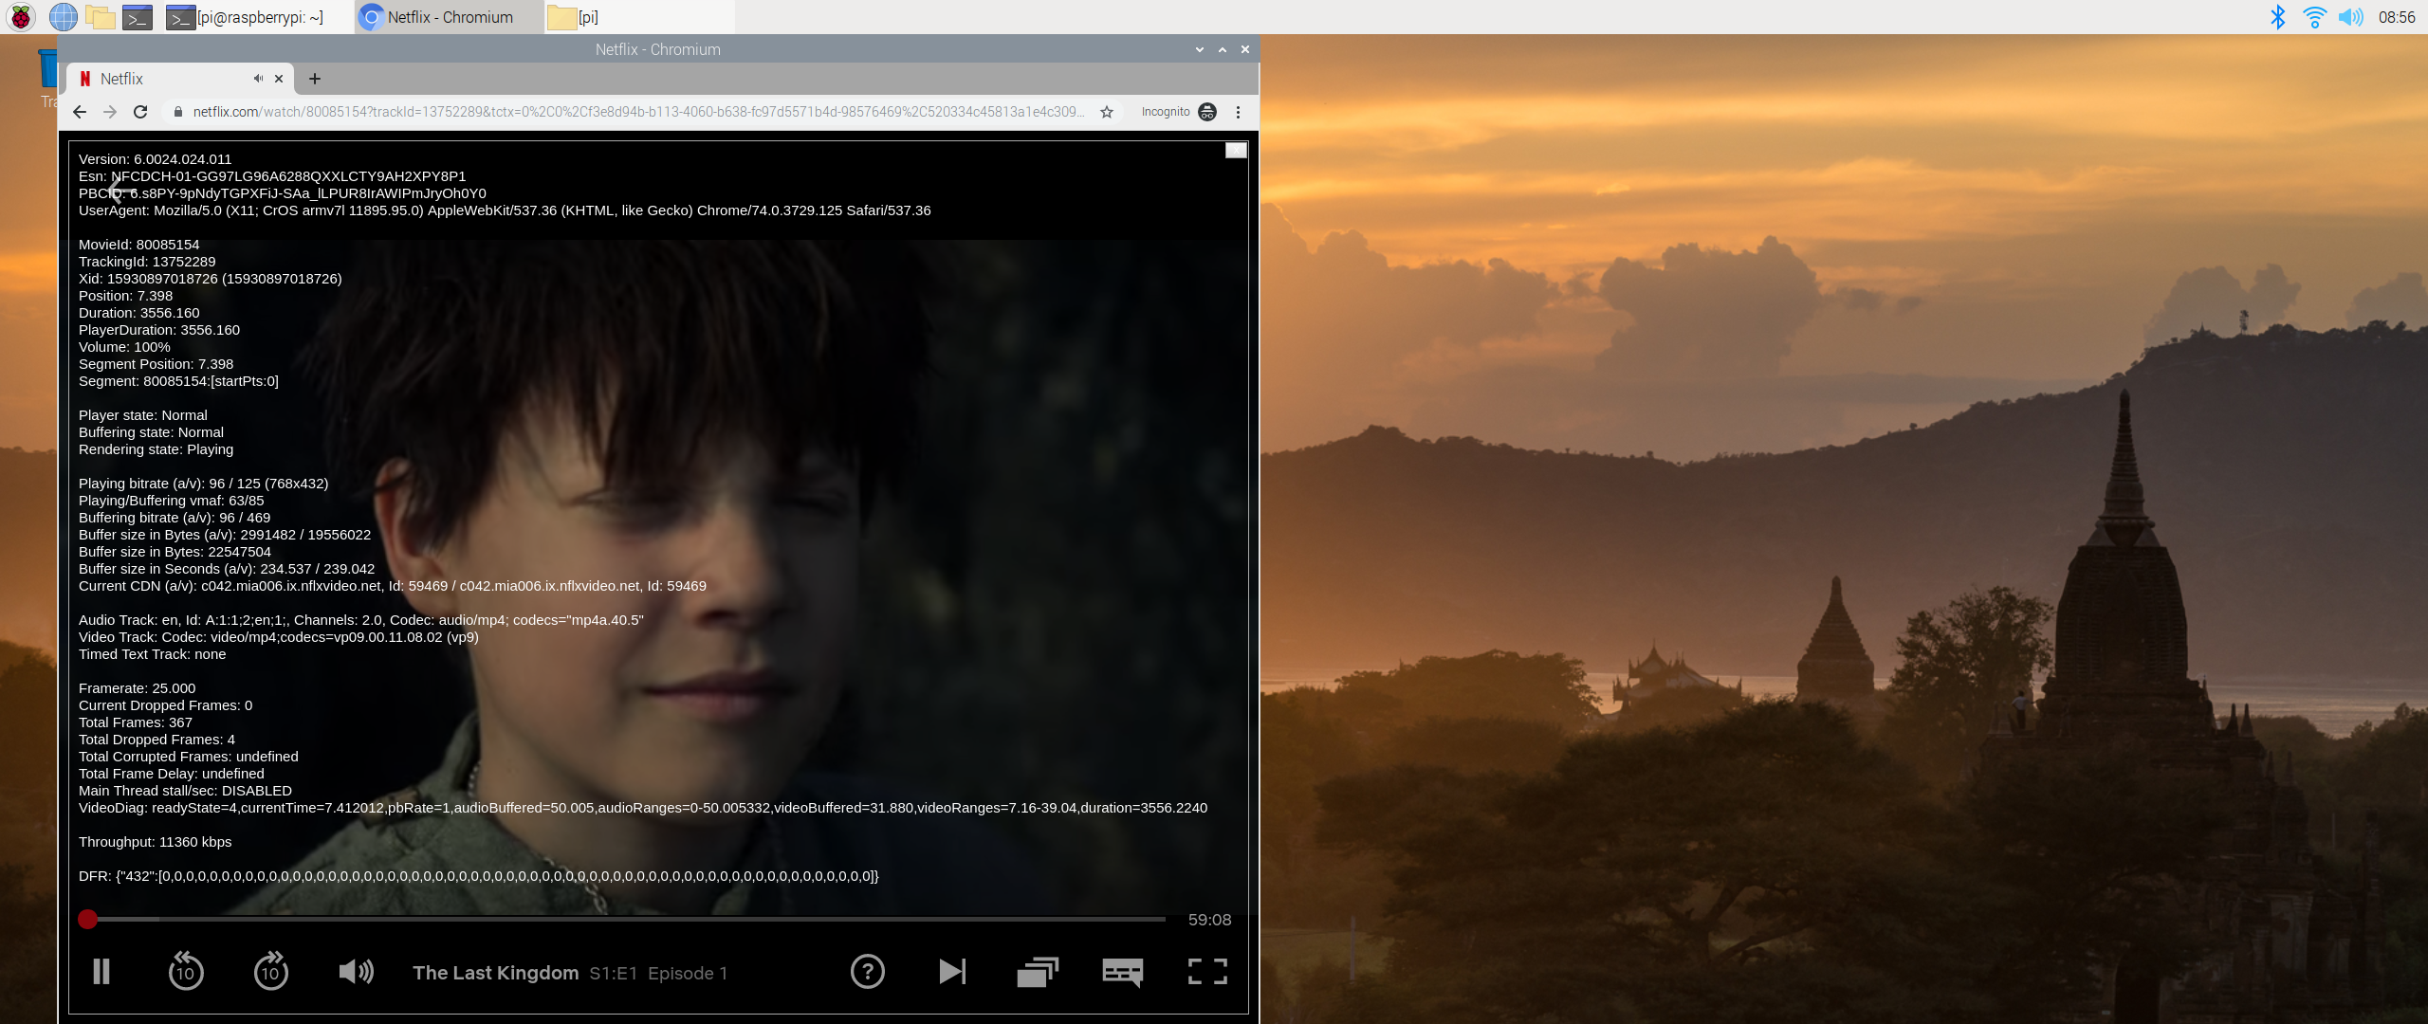Click Buffering bitrate (a/v) line
Image resolution: width=2428 pixels, height=1024 pixels.
tap(175, 518)
